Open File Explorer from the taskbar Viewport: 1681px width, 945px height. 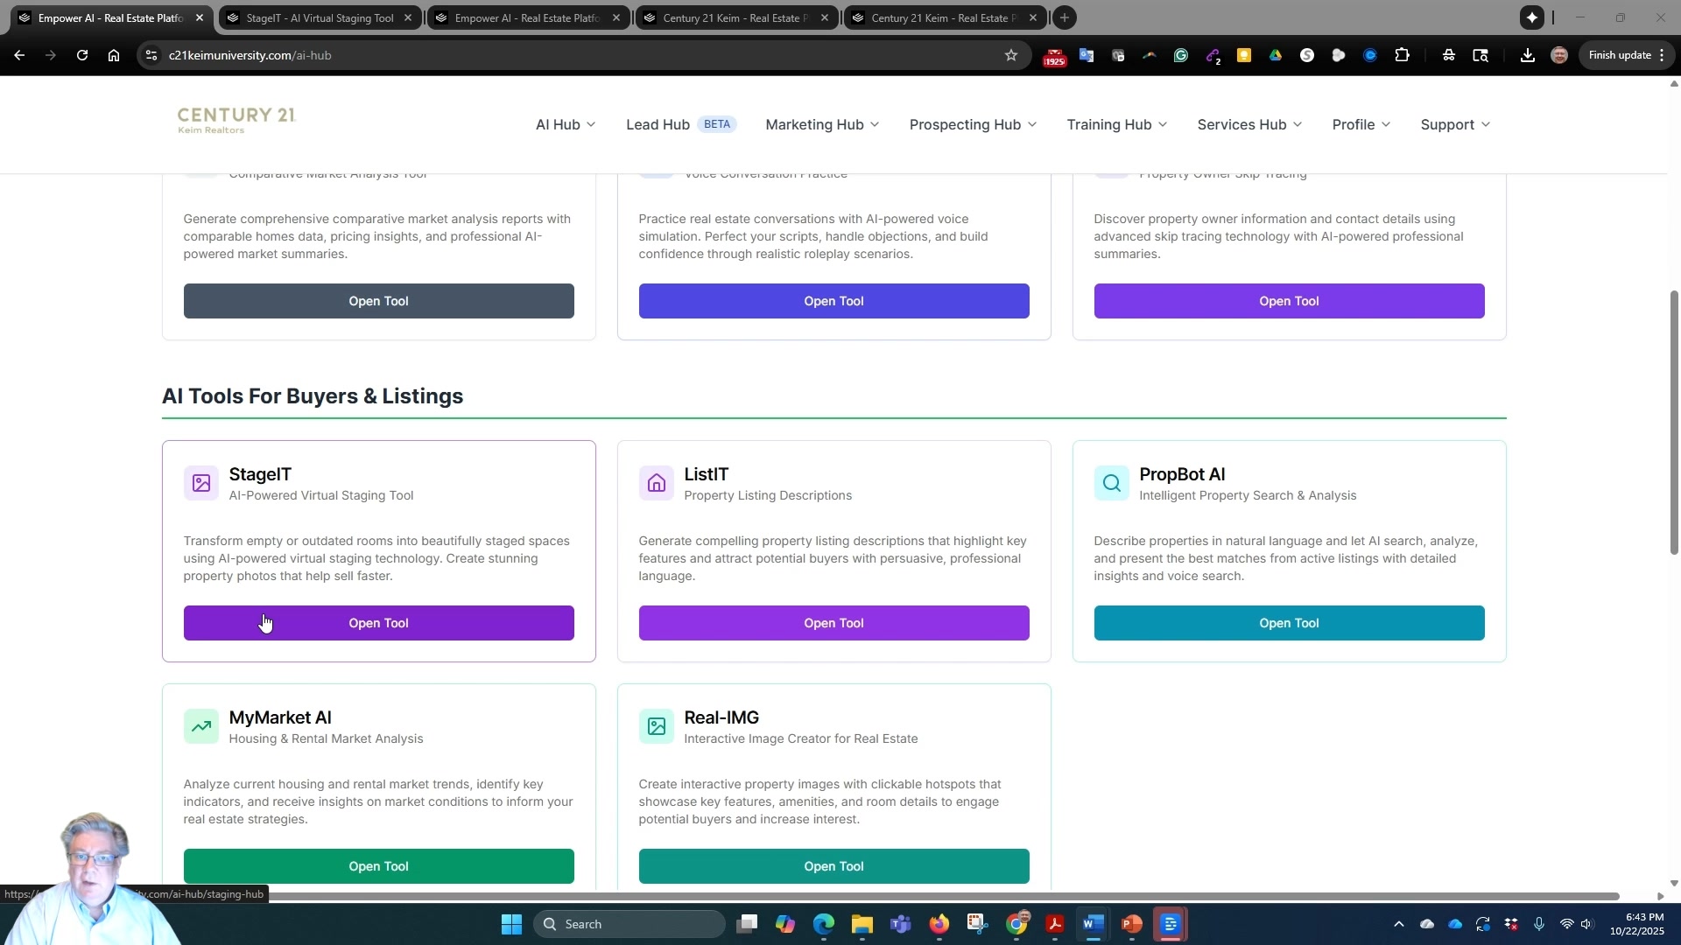coord(862,924)
